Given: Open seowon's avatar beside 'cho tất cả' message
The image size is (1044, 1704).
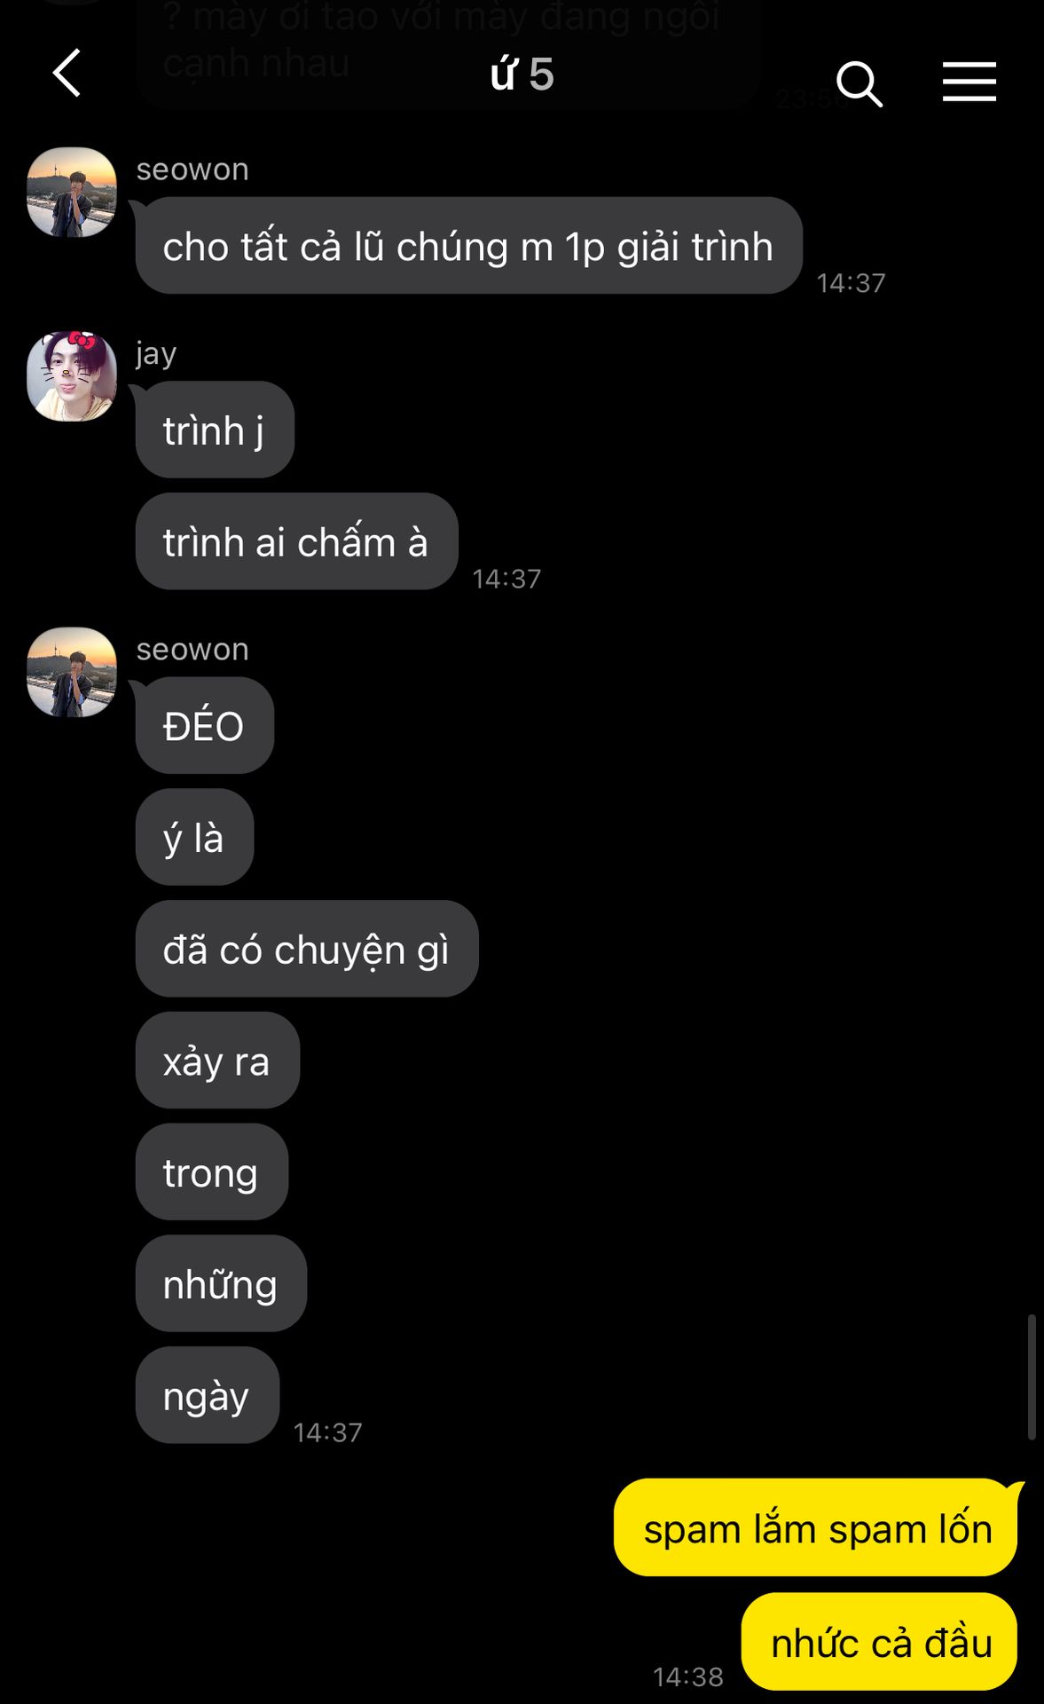Looking at the screenshot, I should 72,192.
